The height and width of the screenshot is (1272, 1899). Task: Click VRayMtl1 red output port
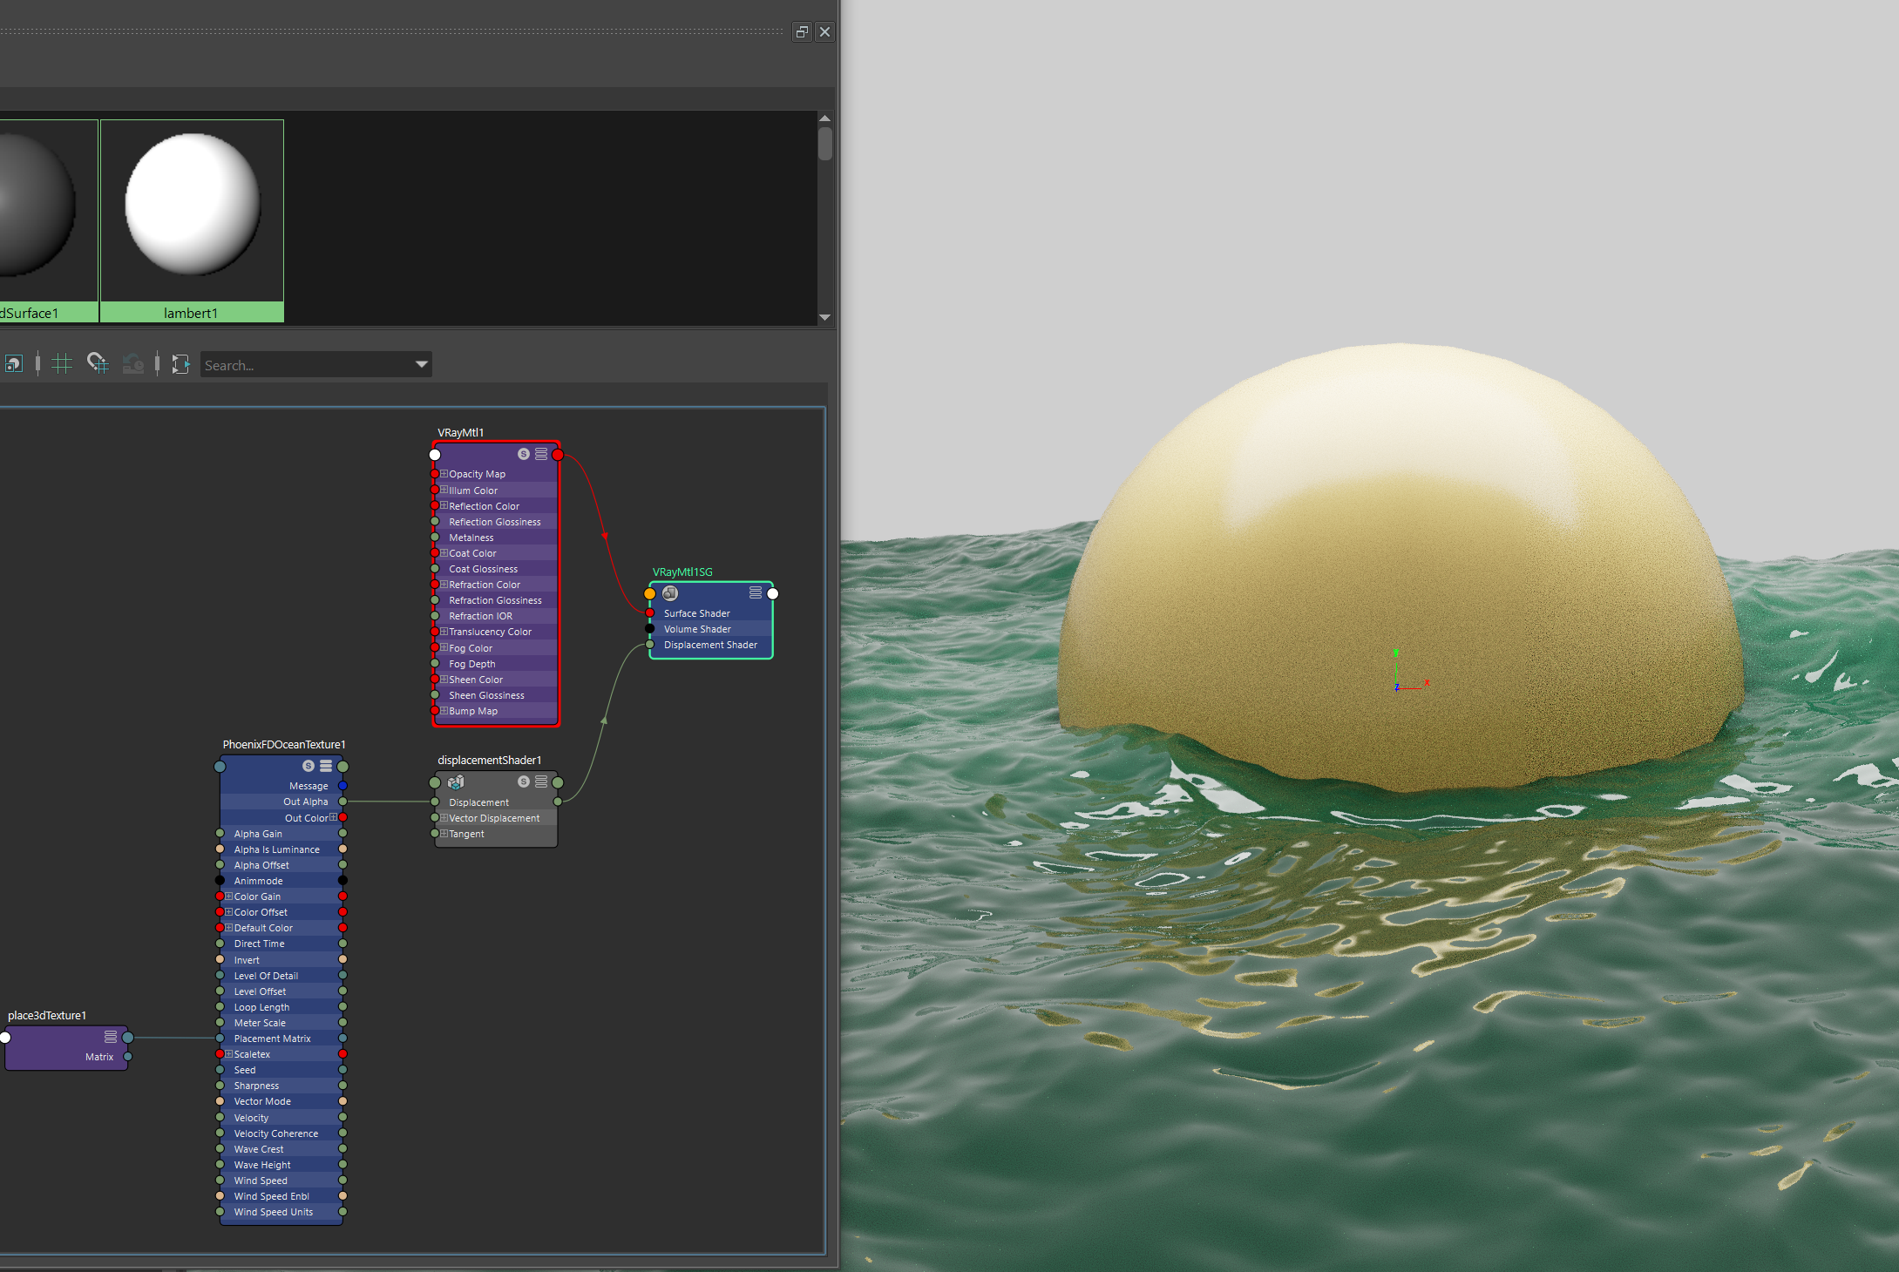point(558,455)
